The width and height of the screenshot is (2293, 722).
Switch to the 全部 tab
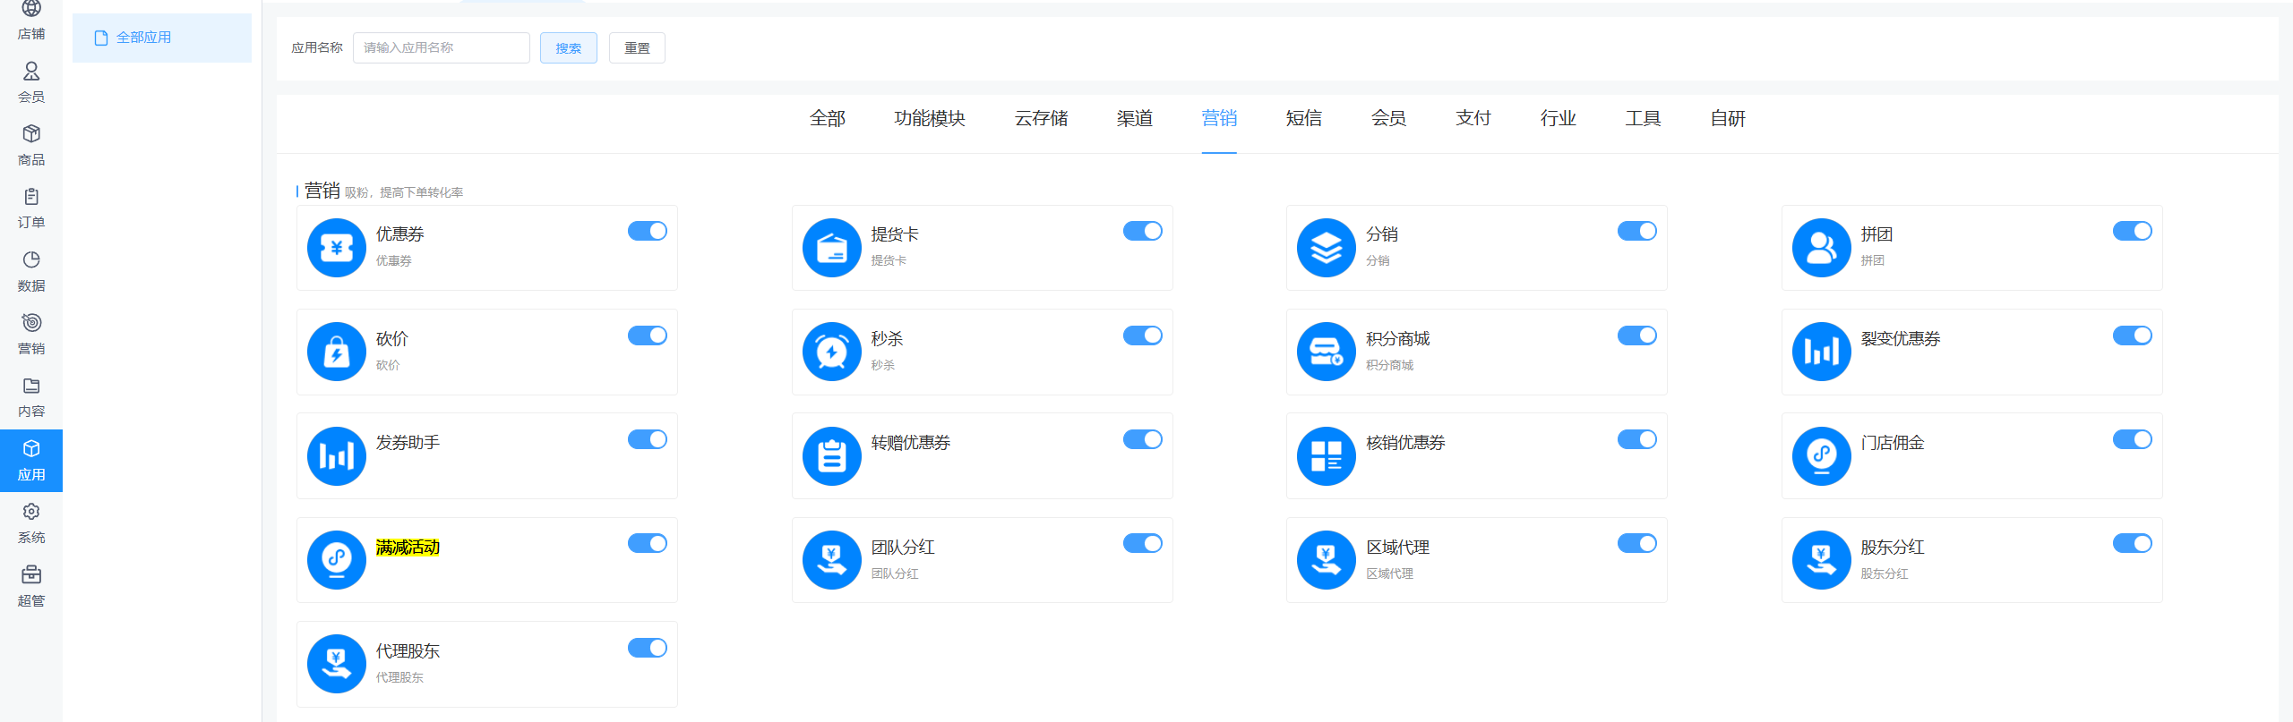point(828,118)
